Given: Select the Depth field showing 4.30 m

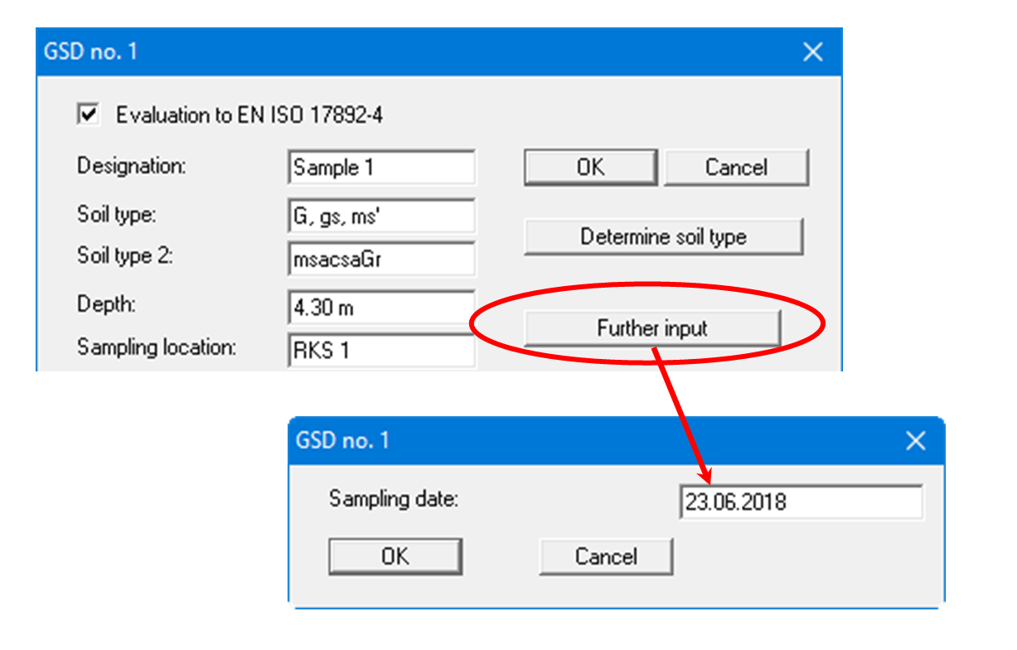Looking at the screenshot, I should 381,308.
